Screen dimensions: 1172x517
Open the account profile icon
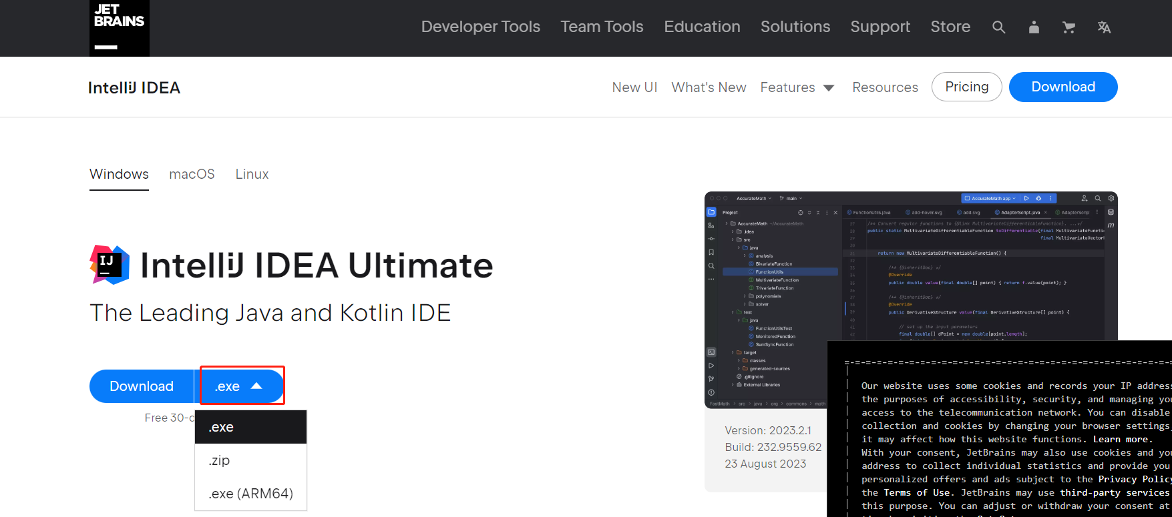pyautogui.click(x=1034, y=27)
